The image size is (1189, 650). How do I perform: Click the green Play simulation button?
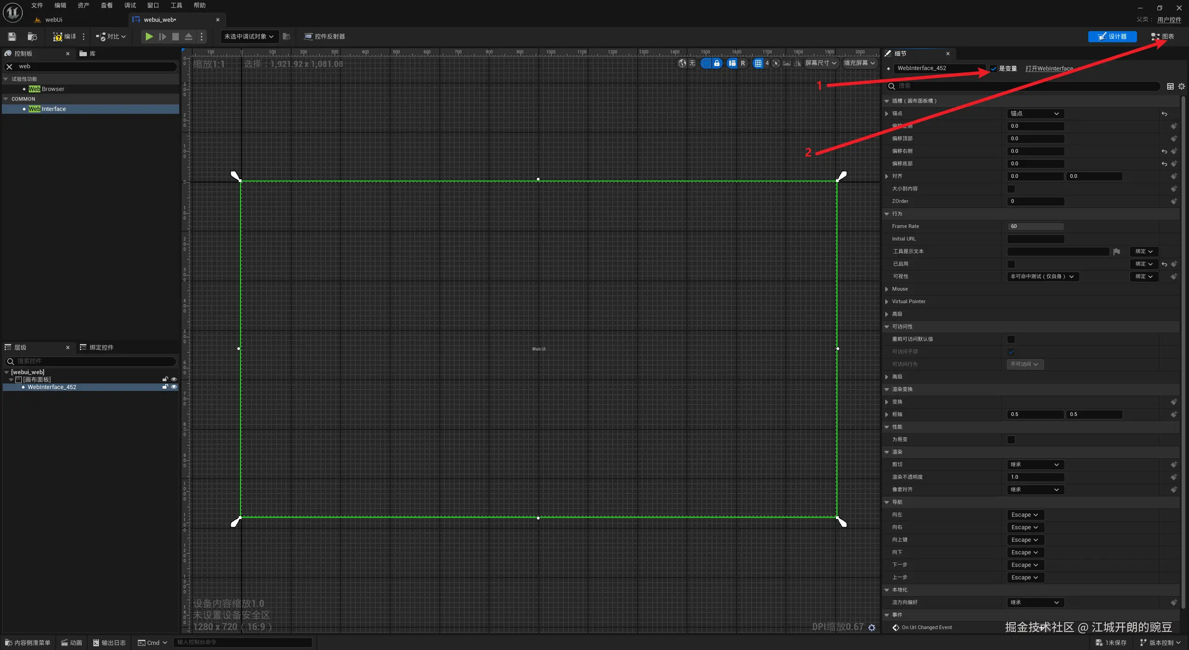point(149,36)
